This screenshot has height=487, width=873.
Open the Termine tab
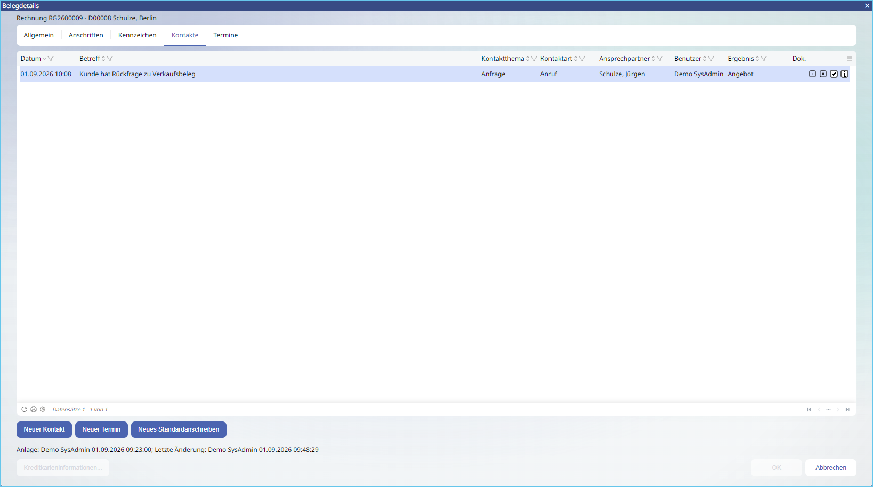coord(225,35)
